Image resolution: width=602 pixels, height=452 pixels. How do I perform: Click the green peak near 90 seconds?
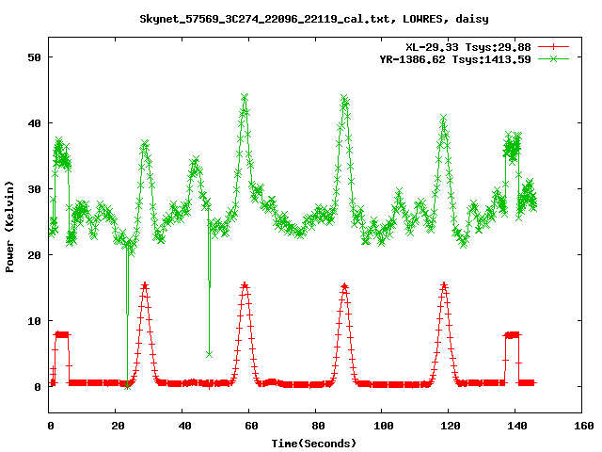[x=344, y=98]
